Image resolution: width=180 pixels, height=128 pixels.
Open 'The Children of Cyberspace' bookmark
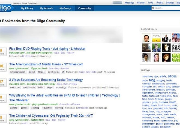[51, 116]
